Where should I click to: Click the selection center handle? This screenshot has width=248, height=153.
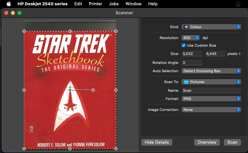70,90
